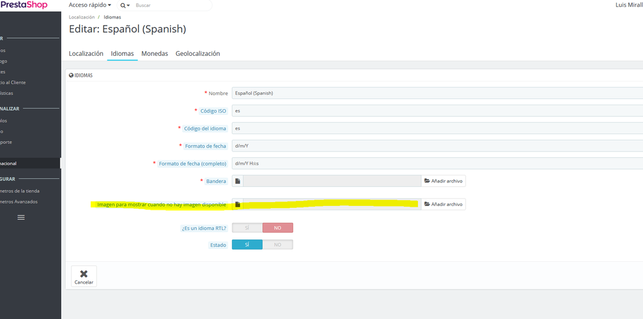Screen dimensions: 643x319
Task: Switch to the Monedas tab
Action: click(154, 54)
